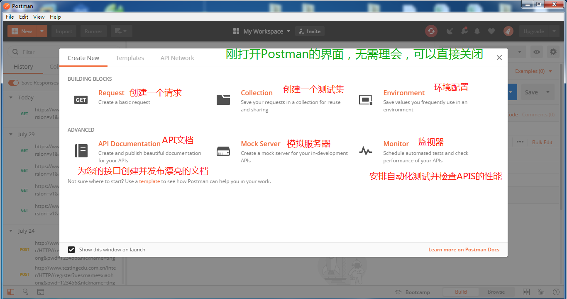Screen dimensions: 567x299
Task: Click the Comments (0) link
Action: [538, 115]
